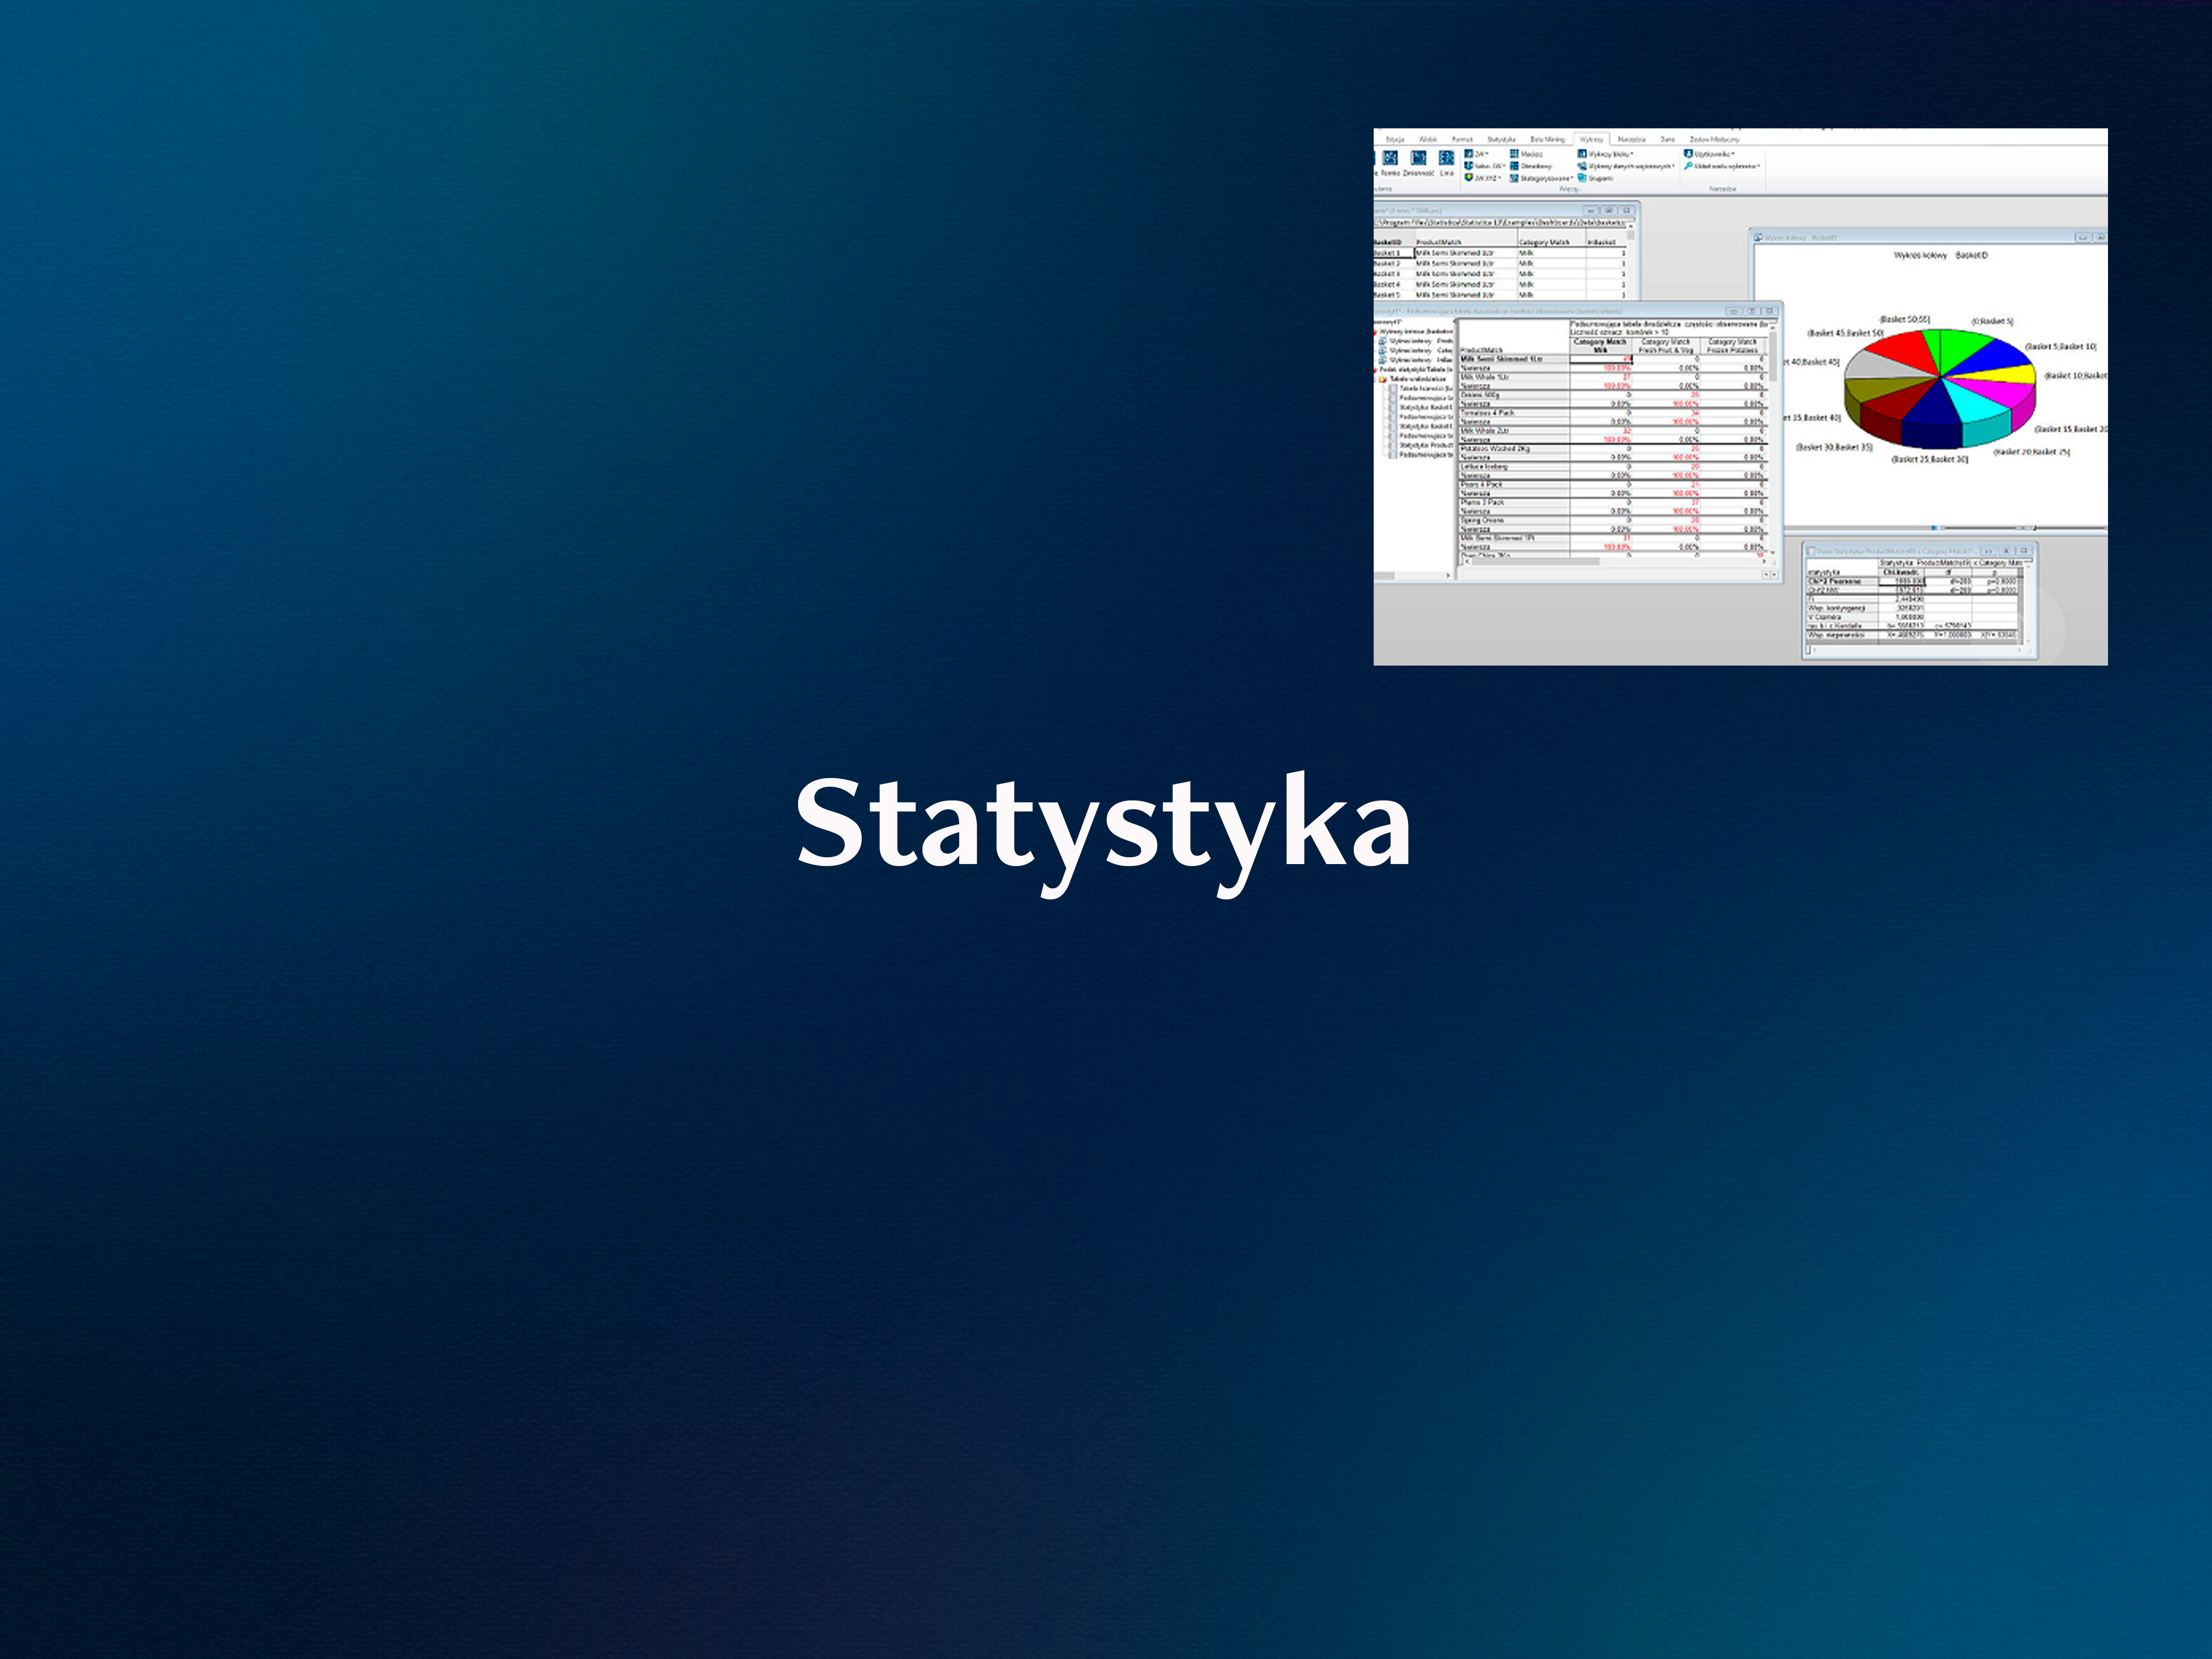Switch to the Statystyka ribbon tab
Viewport: 2212px width, 1659px height.
tap(1501, 140)
